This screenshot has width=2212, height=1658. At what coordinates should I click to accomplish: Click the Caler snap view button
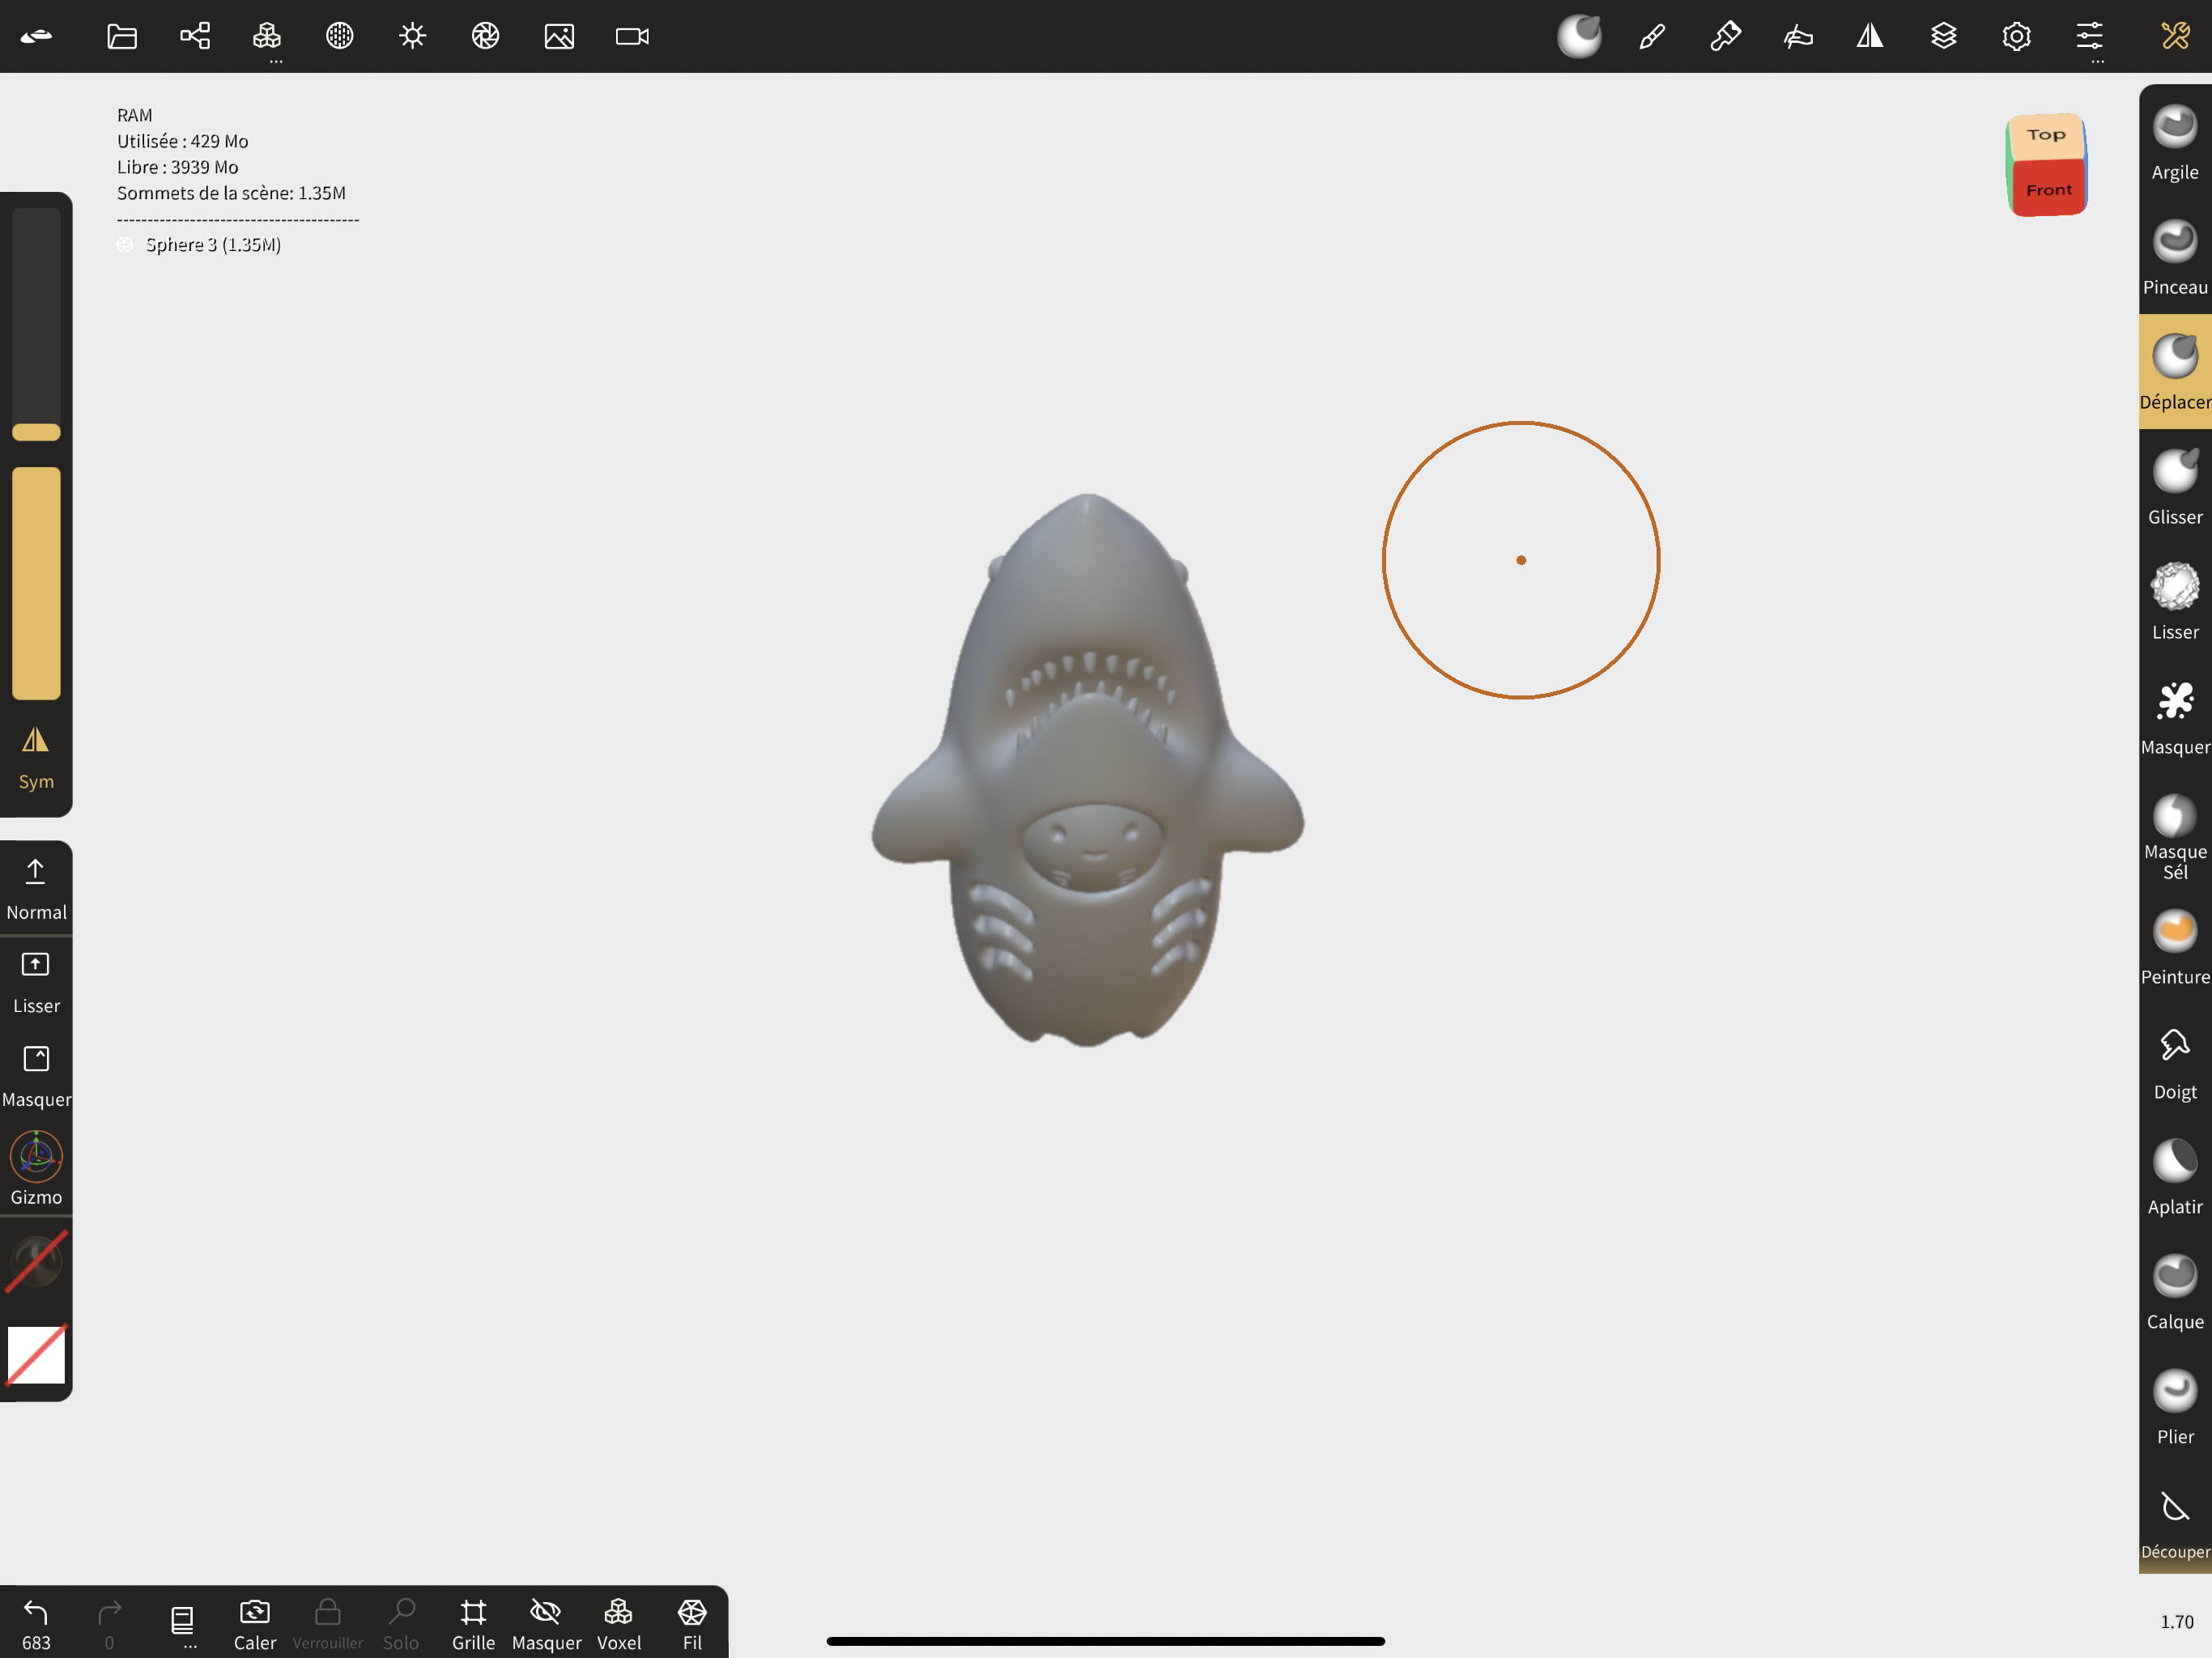pos(255,1624)
